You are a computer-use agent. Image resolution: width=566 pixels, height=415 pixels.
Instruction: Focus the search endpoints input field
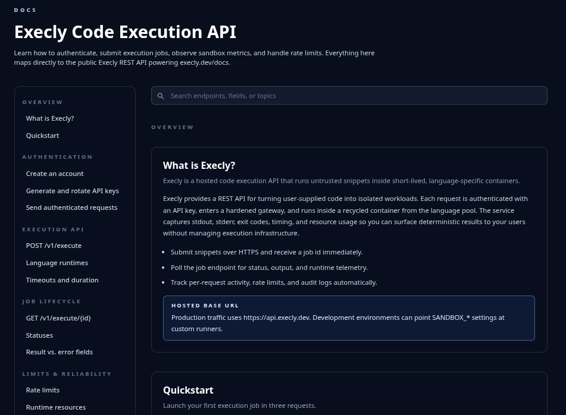coord(349,96)
